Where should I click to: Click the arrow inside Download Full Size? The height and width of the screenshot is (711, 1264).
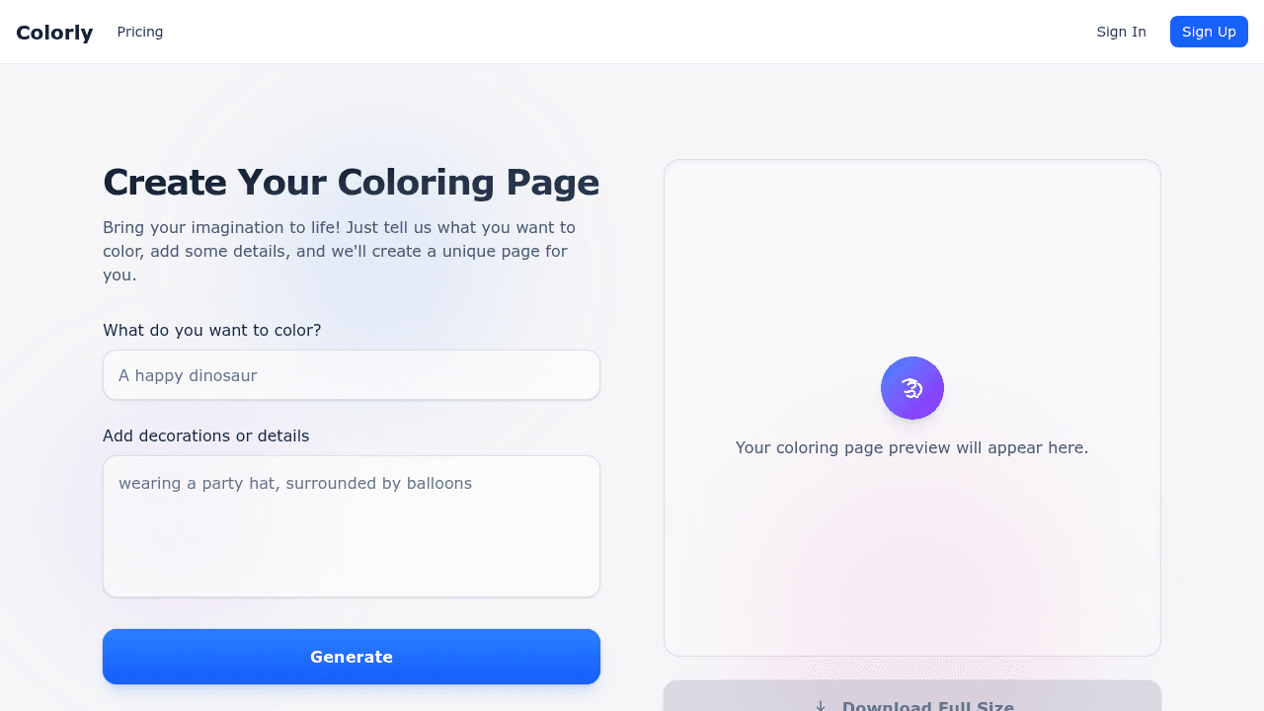pyautogui.click(x=821, y=705)
